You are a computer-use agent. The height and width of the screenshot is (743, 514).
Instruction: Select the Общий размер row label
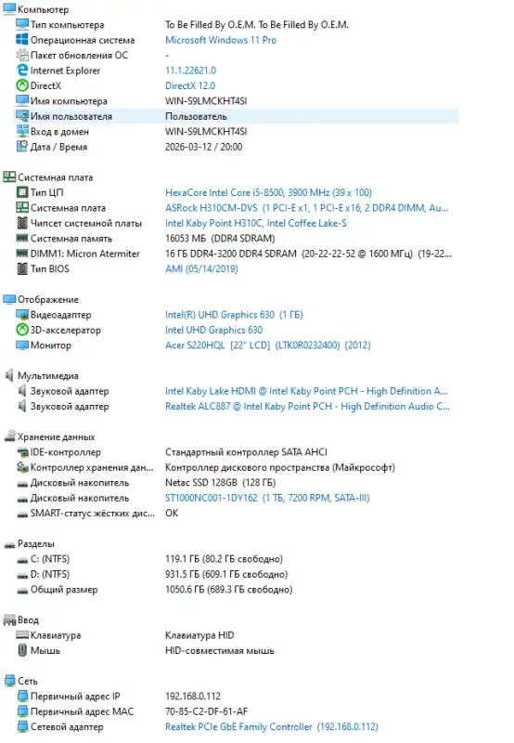64,590
